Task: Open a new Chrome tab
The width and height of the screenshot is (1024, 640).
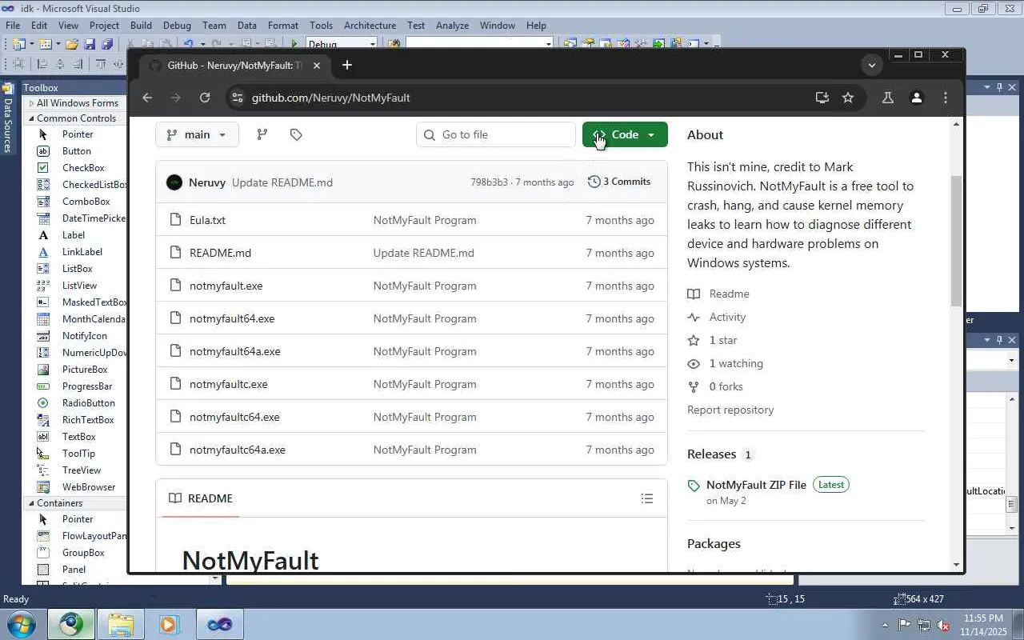Action: coord(347,66)
